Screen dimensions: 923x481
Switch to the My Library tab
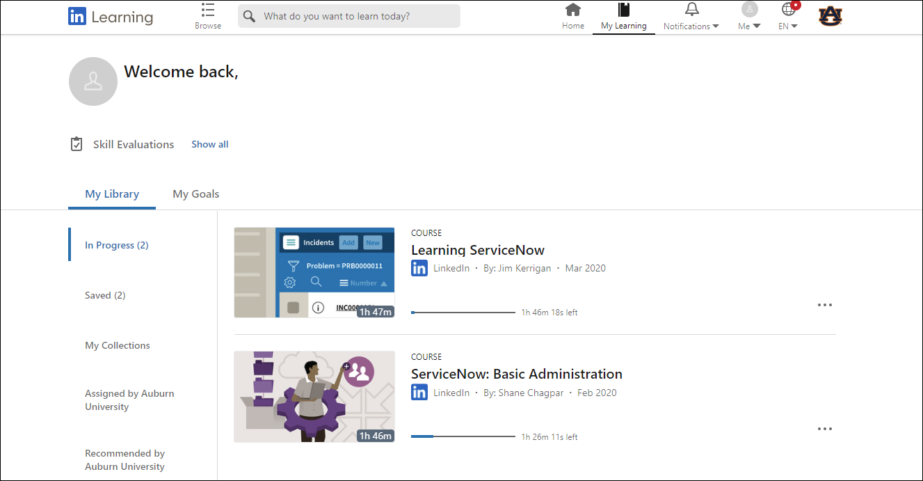(112, 194)
